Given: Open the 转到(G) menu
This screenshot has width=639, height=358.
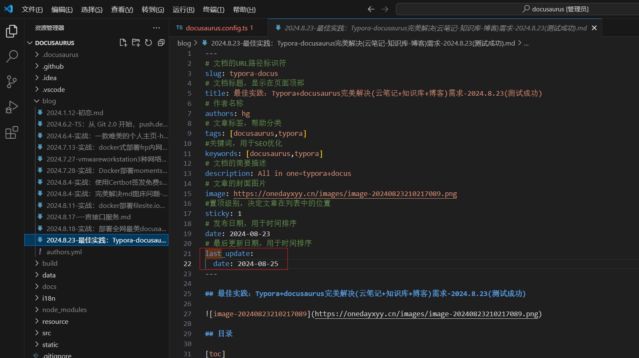Looking at the screenshot, I should [x=153, y=9].
